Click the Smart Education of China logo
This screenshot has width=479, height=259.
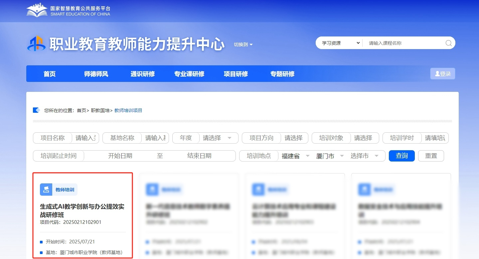[x=69, y=10]
